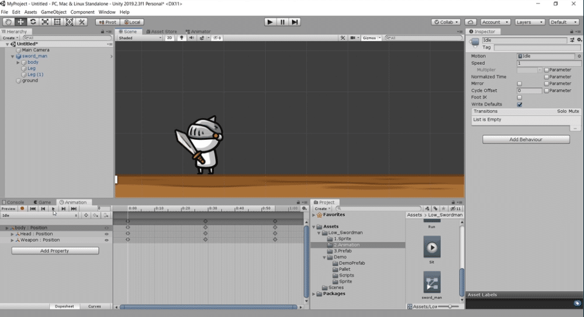This screenshot has width=584, height=317.
Task: Start Play mode with the Play button
Action: pyautogui.click(x=270, y=22)
